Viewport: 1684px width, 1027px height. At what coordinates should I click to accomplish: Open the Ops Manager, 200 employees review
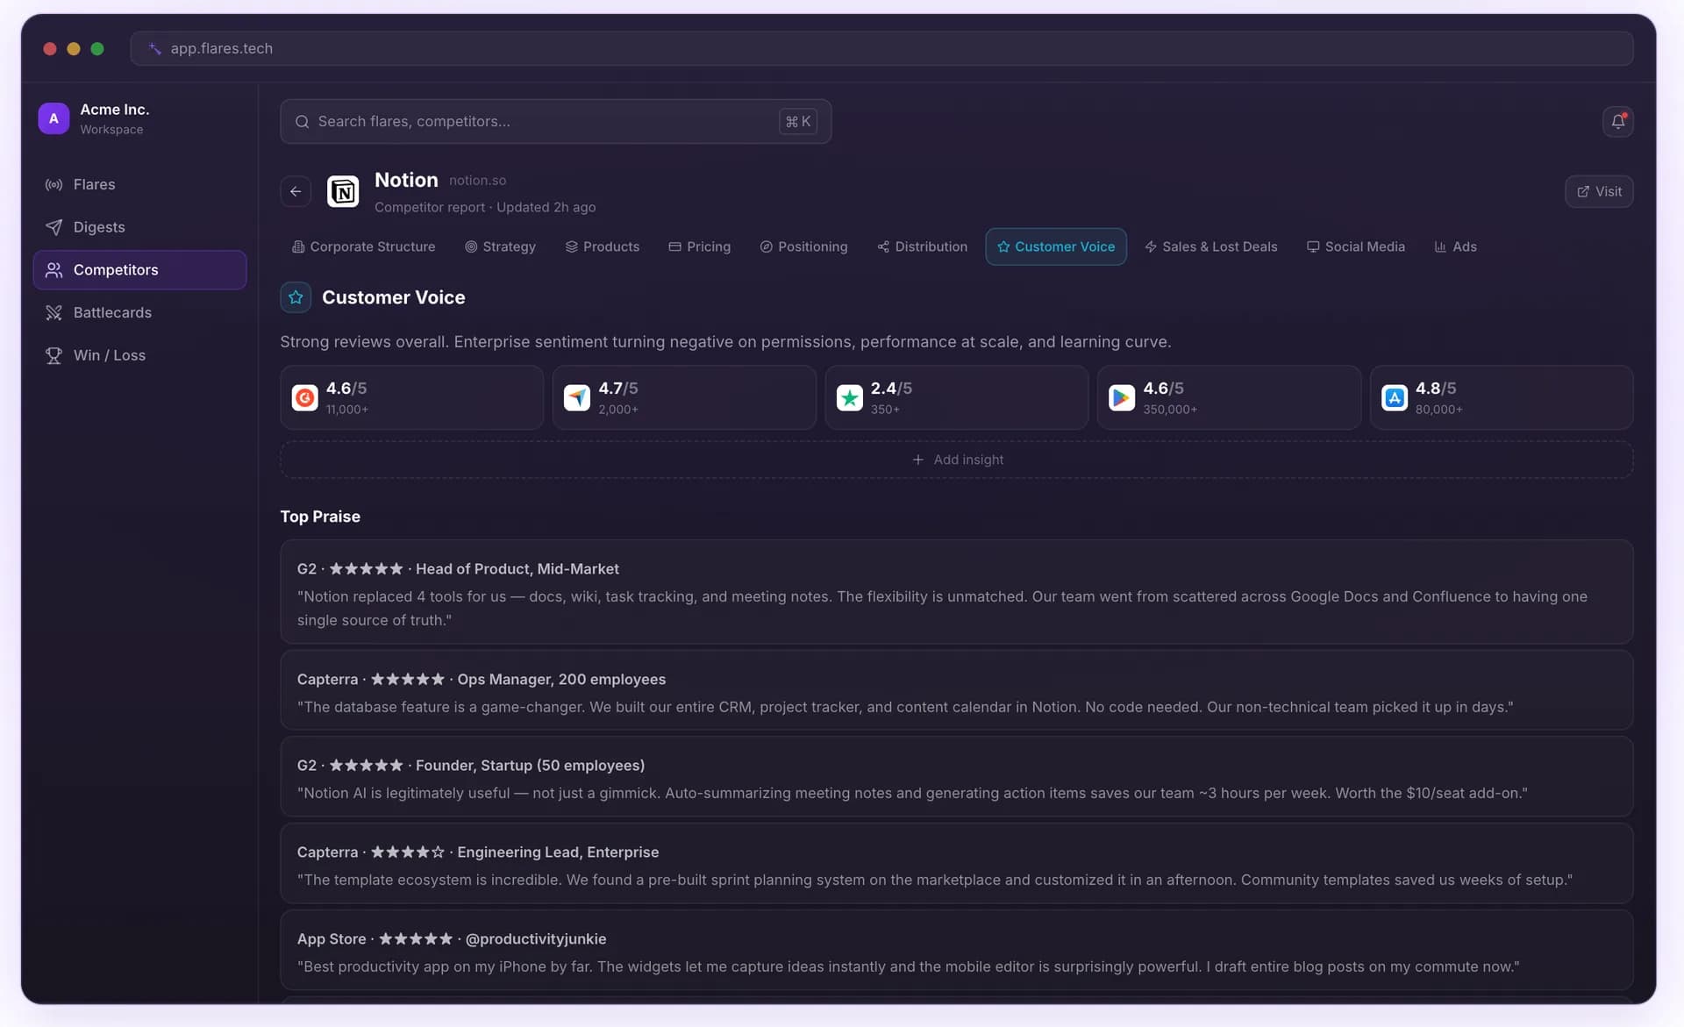pos(957,690)
